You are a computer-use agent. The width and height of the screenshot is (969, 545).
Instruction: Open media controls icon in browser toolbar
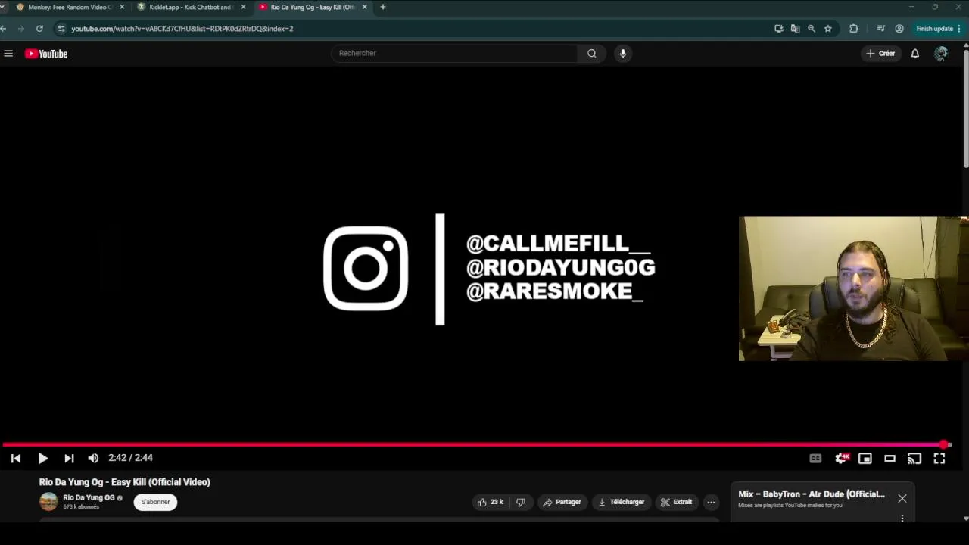[880, 29]
